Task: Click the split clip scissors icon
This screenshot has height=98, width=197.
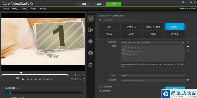Action: (x=79, y=75)
